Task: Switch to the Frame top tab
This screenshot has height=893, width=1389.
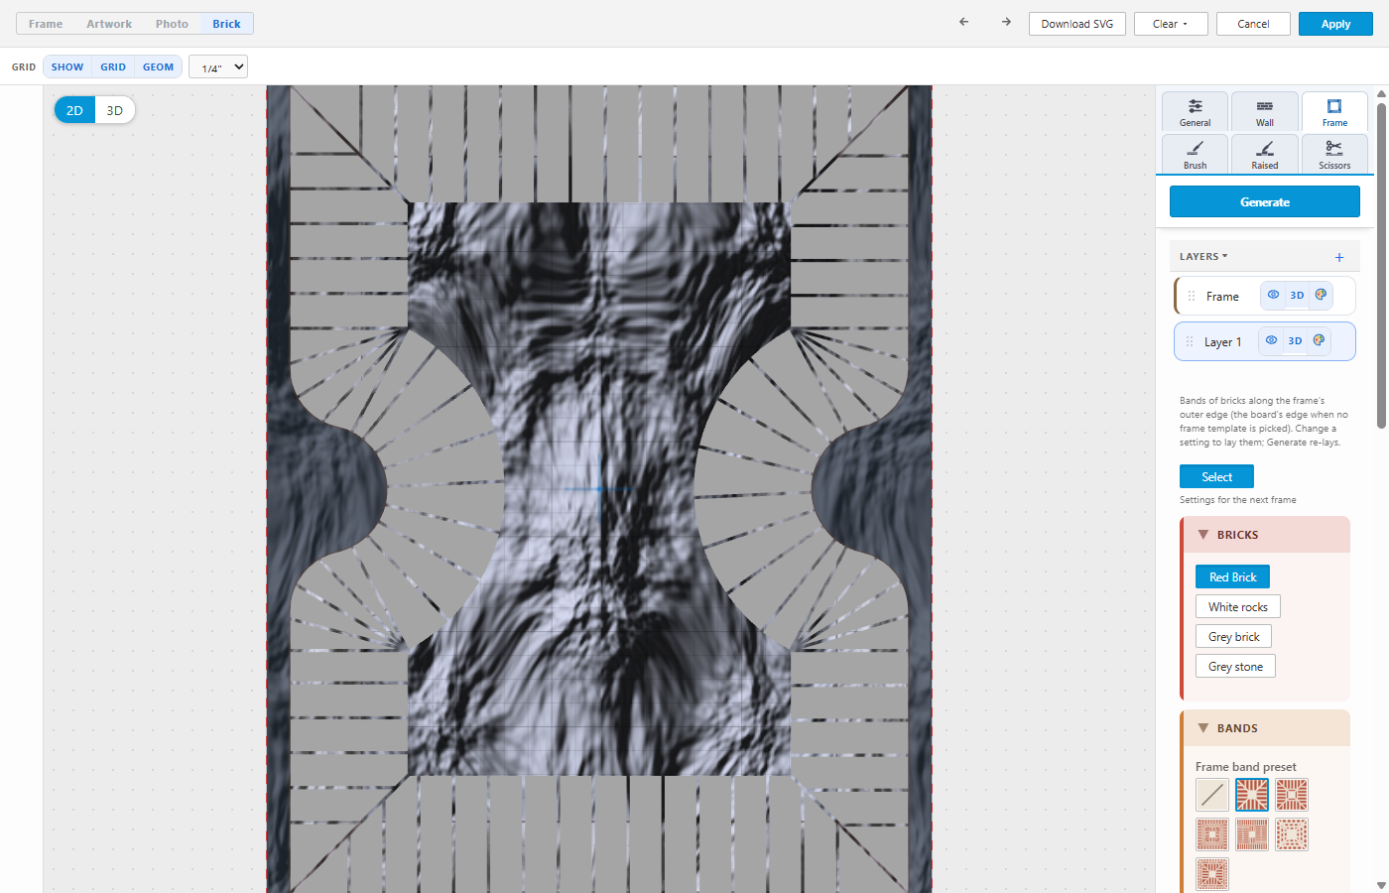Action: (x=46, y=24)
